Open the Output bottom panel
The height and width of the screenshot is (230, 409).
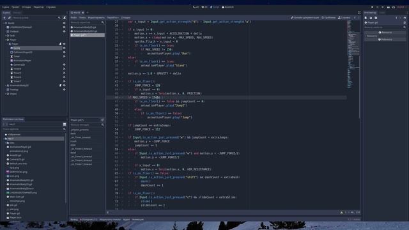74,220
